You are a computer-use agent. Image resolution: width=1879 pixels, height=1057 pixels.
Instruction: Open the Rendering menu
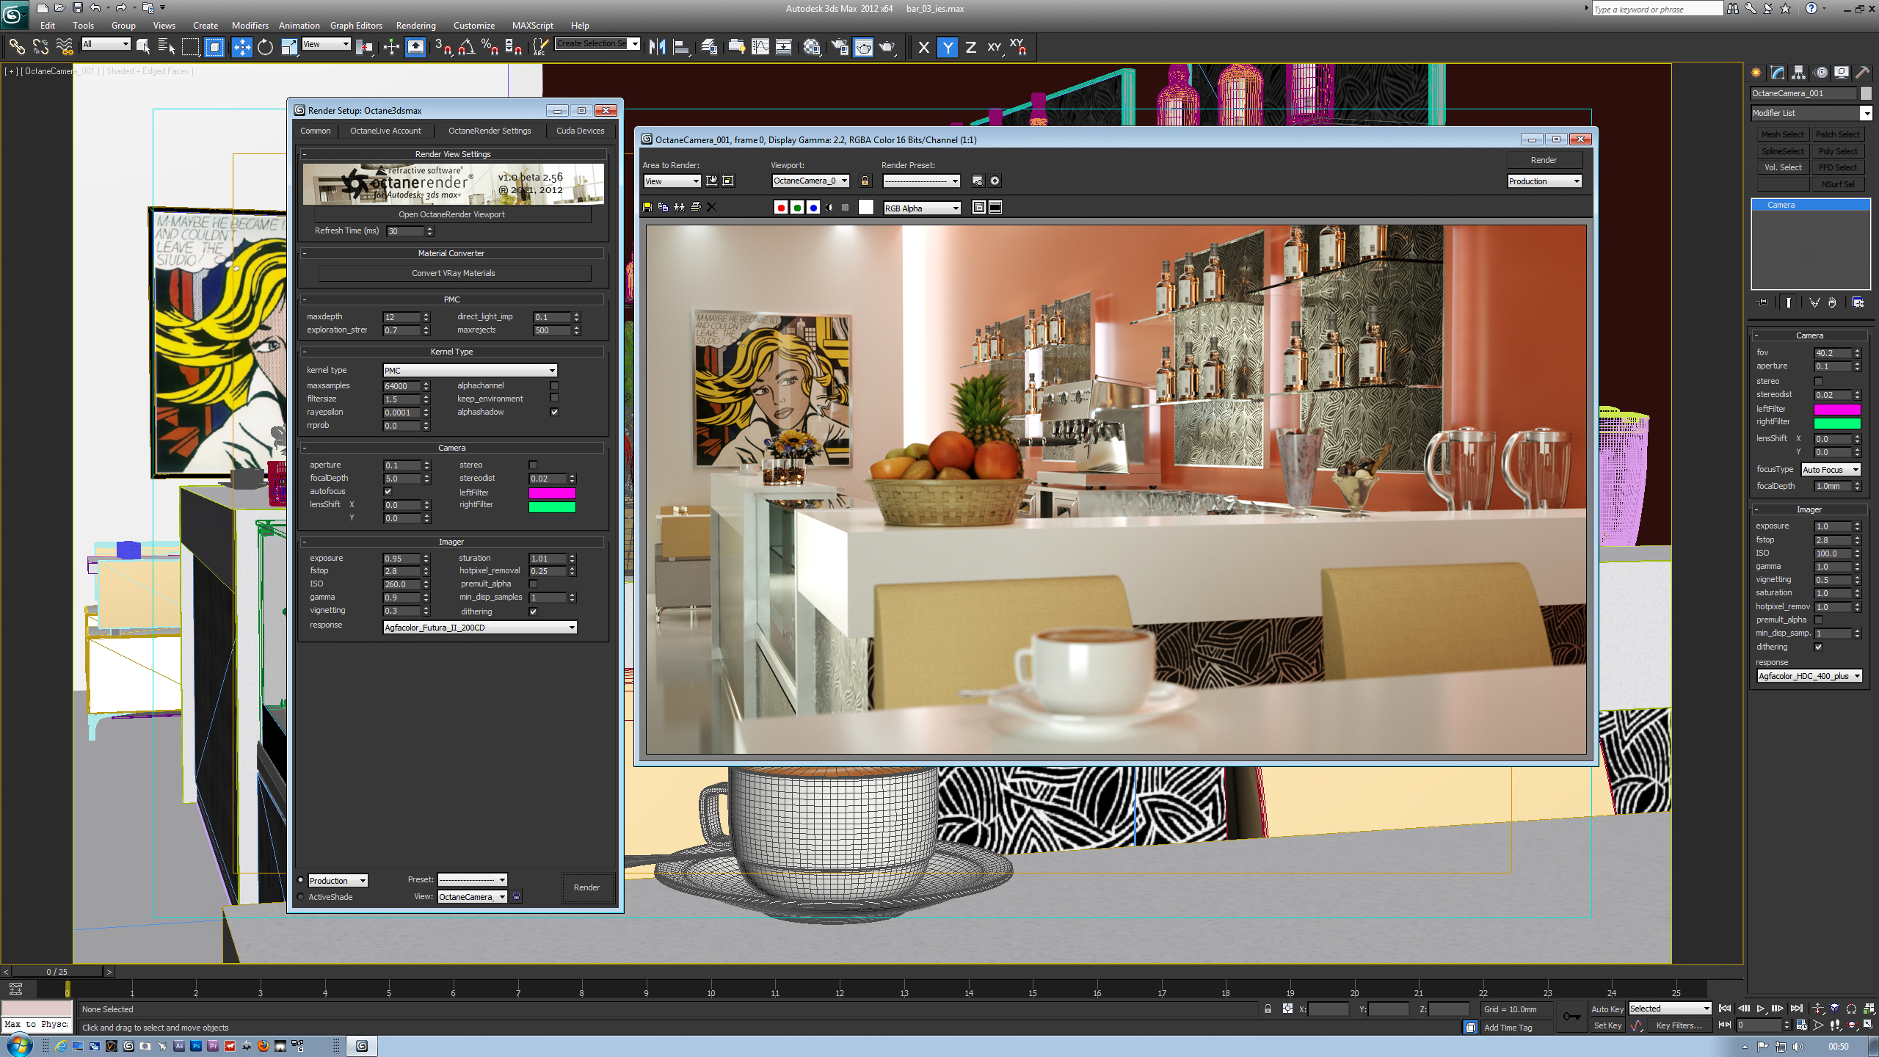(x=415, y=26)
